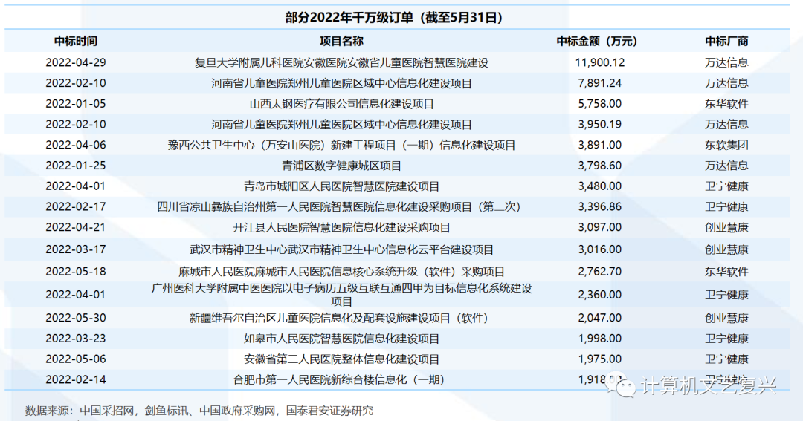
Task: Click the 东软集团 vendor cell
Action: pos(726,145)
